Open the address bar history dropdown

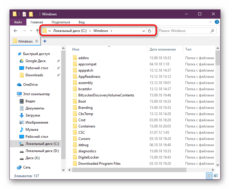(x=143, y=31)
